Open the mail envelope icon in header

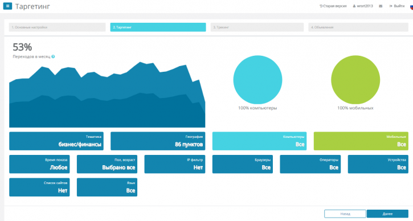(381, 6)
